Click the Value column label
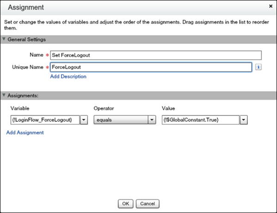 coord(168,109)
